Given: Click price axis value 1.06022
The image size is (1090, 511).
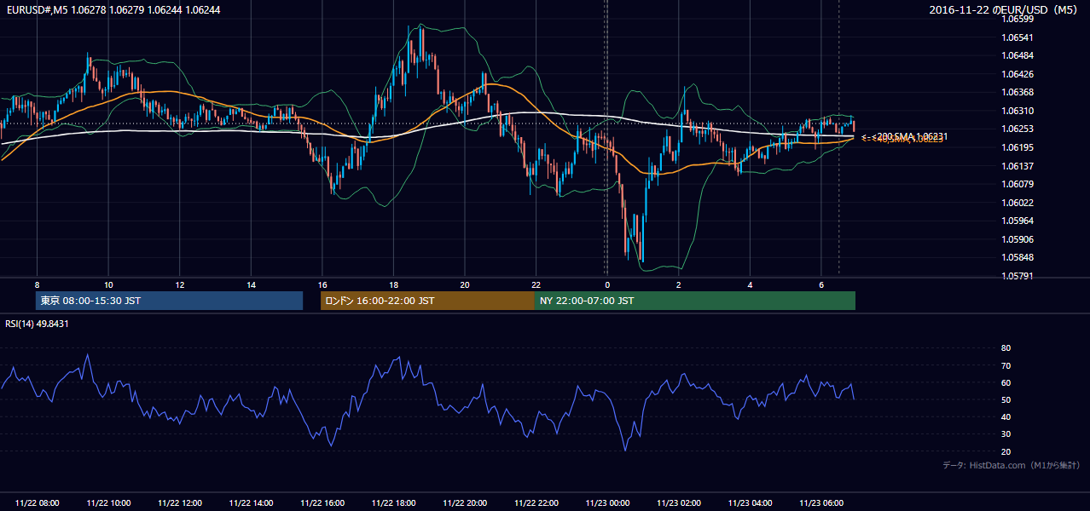Looking at the screenshot, I should (1017, 203).
